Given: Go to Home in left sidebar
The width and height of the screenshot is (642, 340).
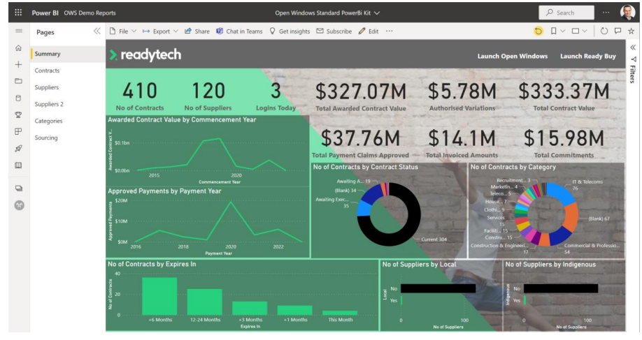Looking at the screenshot, I should pos(18,47).
